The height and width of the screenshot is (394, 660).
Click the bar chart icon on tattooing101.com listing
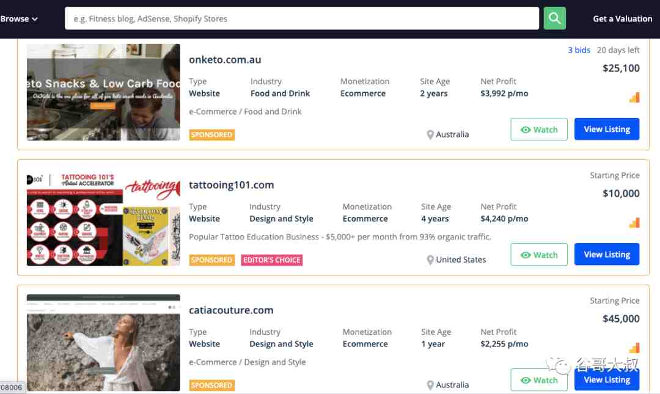pos(634,223)
